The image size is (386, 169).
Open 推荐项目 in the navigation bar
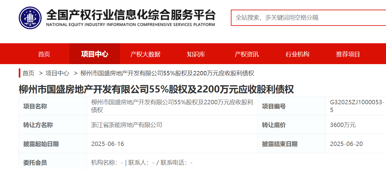click(x=348, y=54)
